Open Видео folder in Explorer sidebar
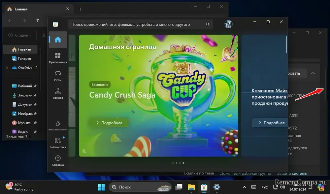 click(20, 132)
